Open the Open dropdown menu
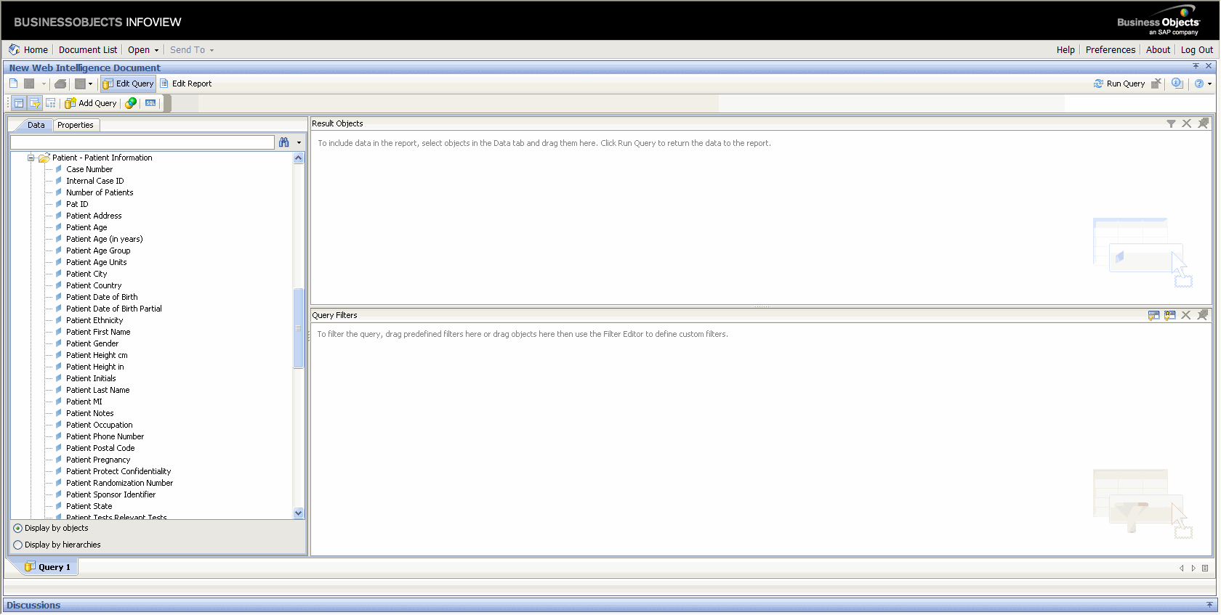This screenshot has height=615, width=1221. pyautogui.click(x=142, y=50)
